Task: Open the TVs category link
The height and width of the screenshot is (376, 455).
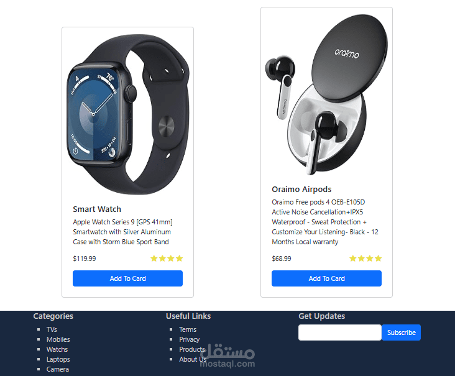Action: tap(52, 329)
